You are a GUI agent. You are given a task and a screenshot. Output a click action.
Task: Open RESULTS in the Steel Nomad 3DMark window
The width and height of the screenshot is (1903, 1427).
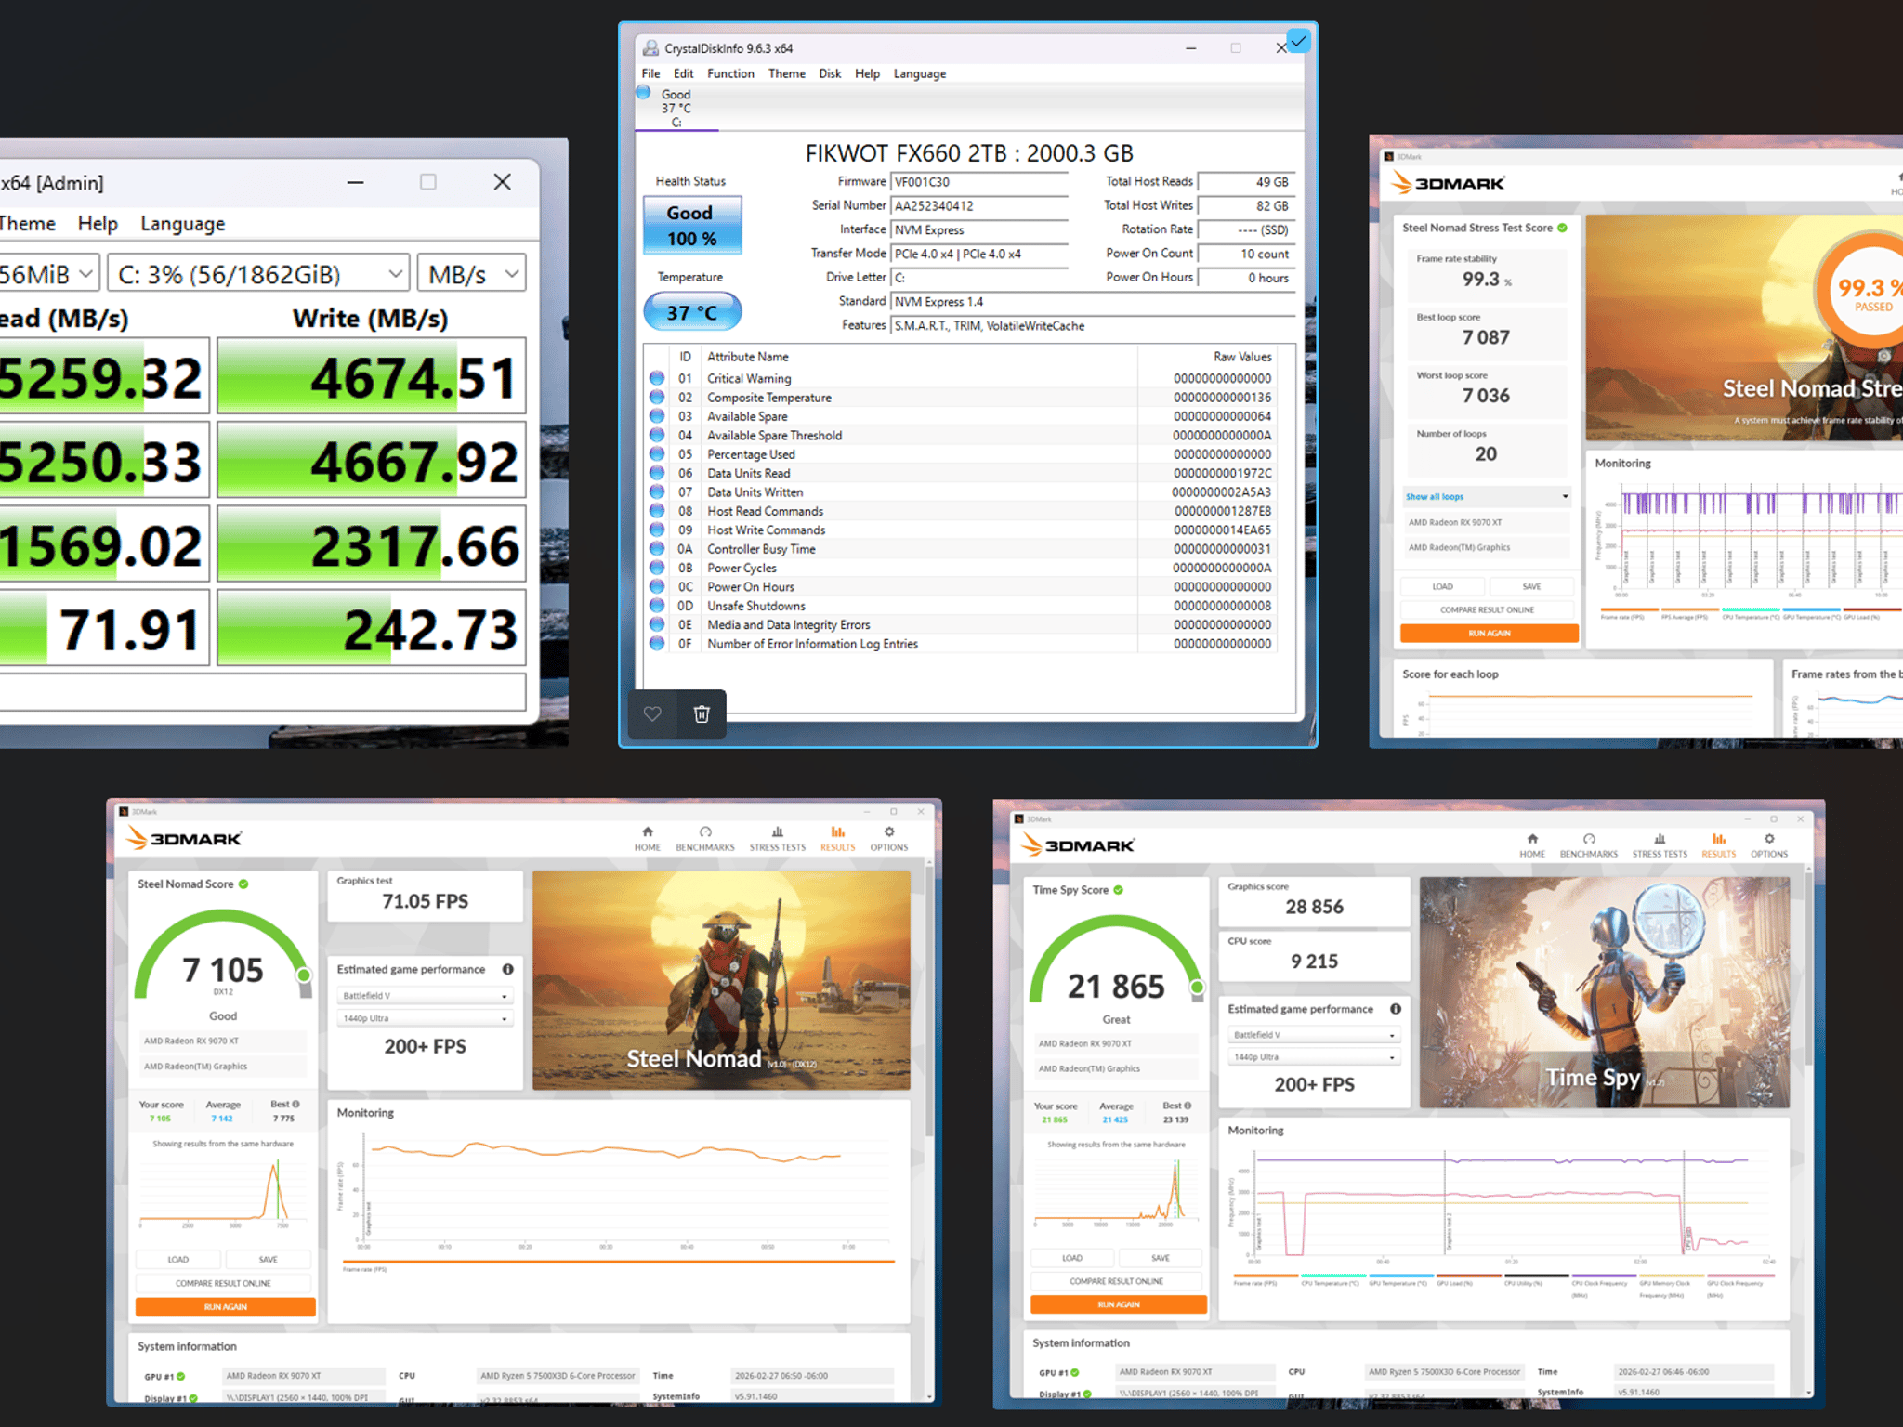(x=837, y=839)
